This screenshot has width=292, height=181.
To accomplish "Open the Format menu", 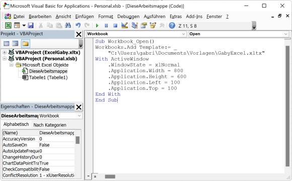I will [x=106, y=17].
